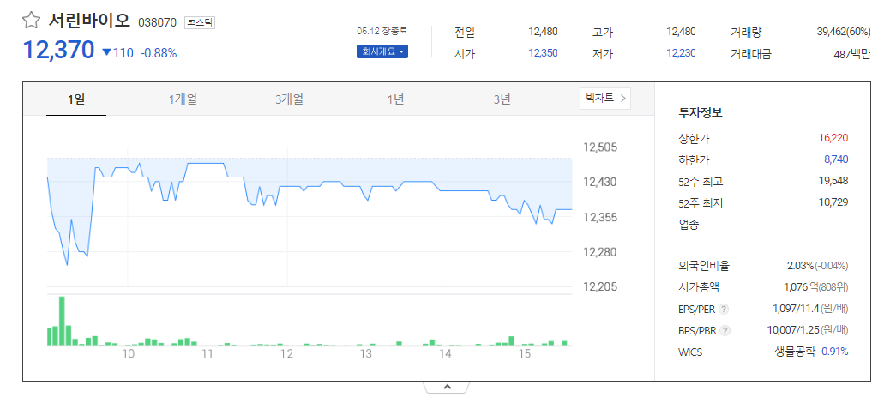Screen dimensions: 896x403
Task: Switch chart to 3개월 tab
Action: [289, 99]
